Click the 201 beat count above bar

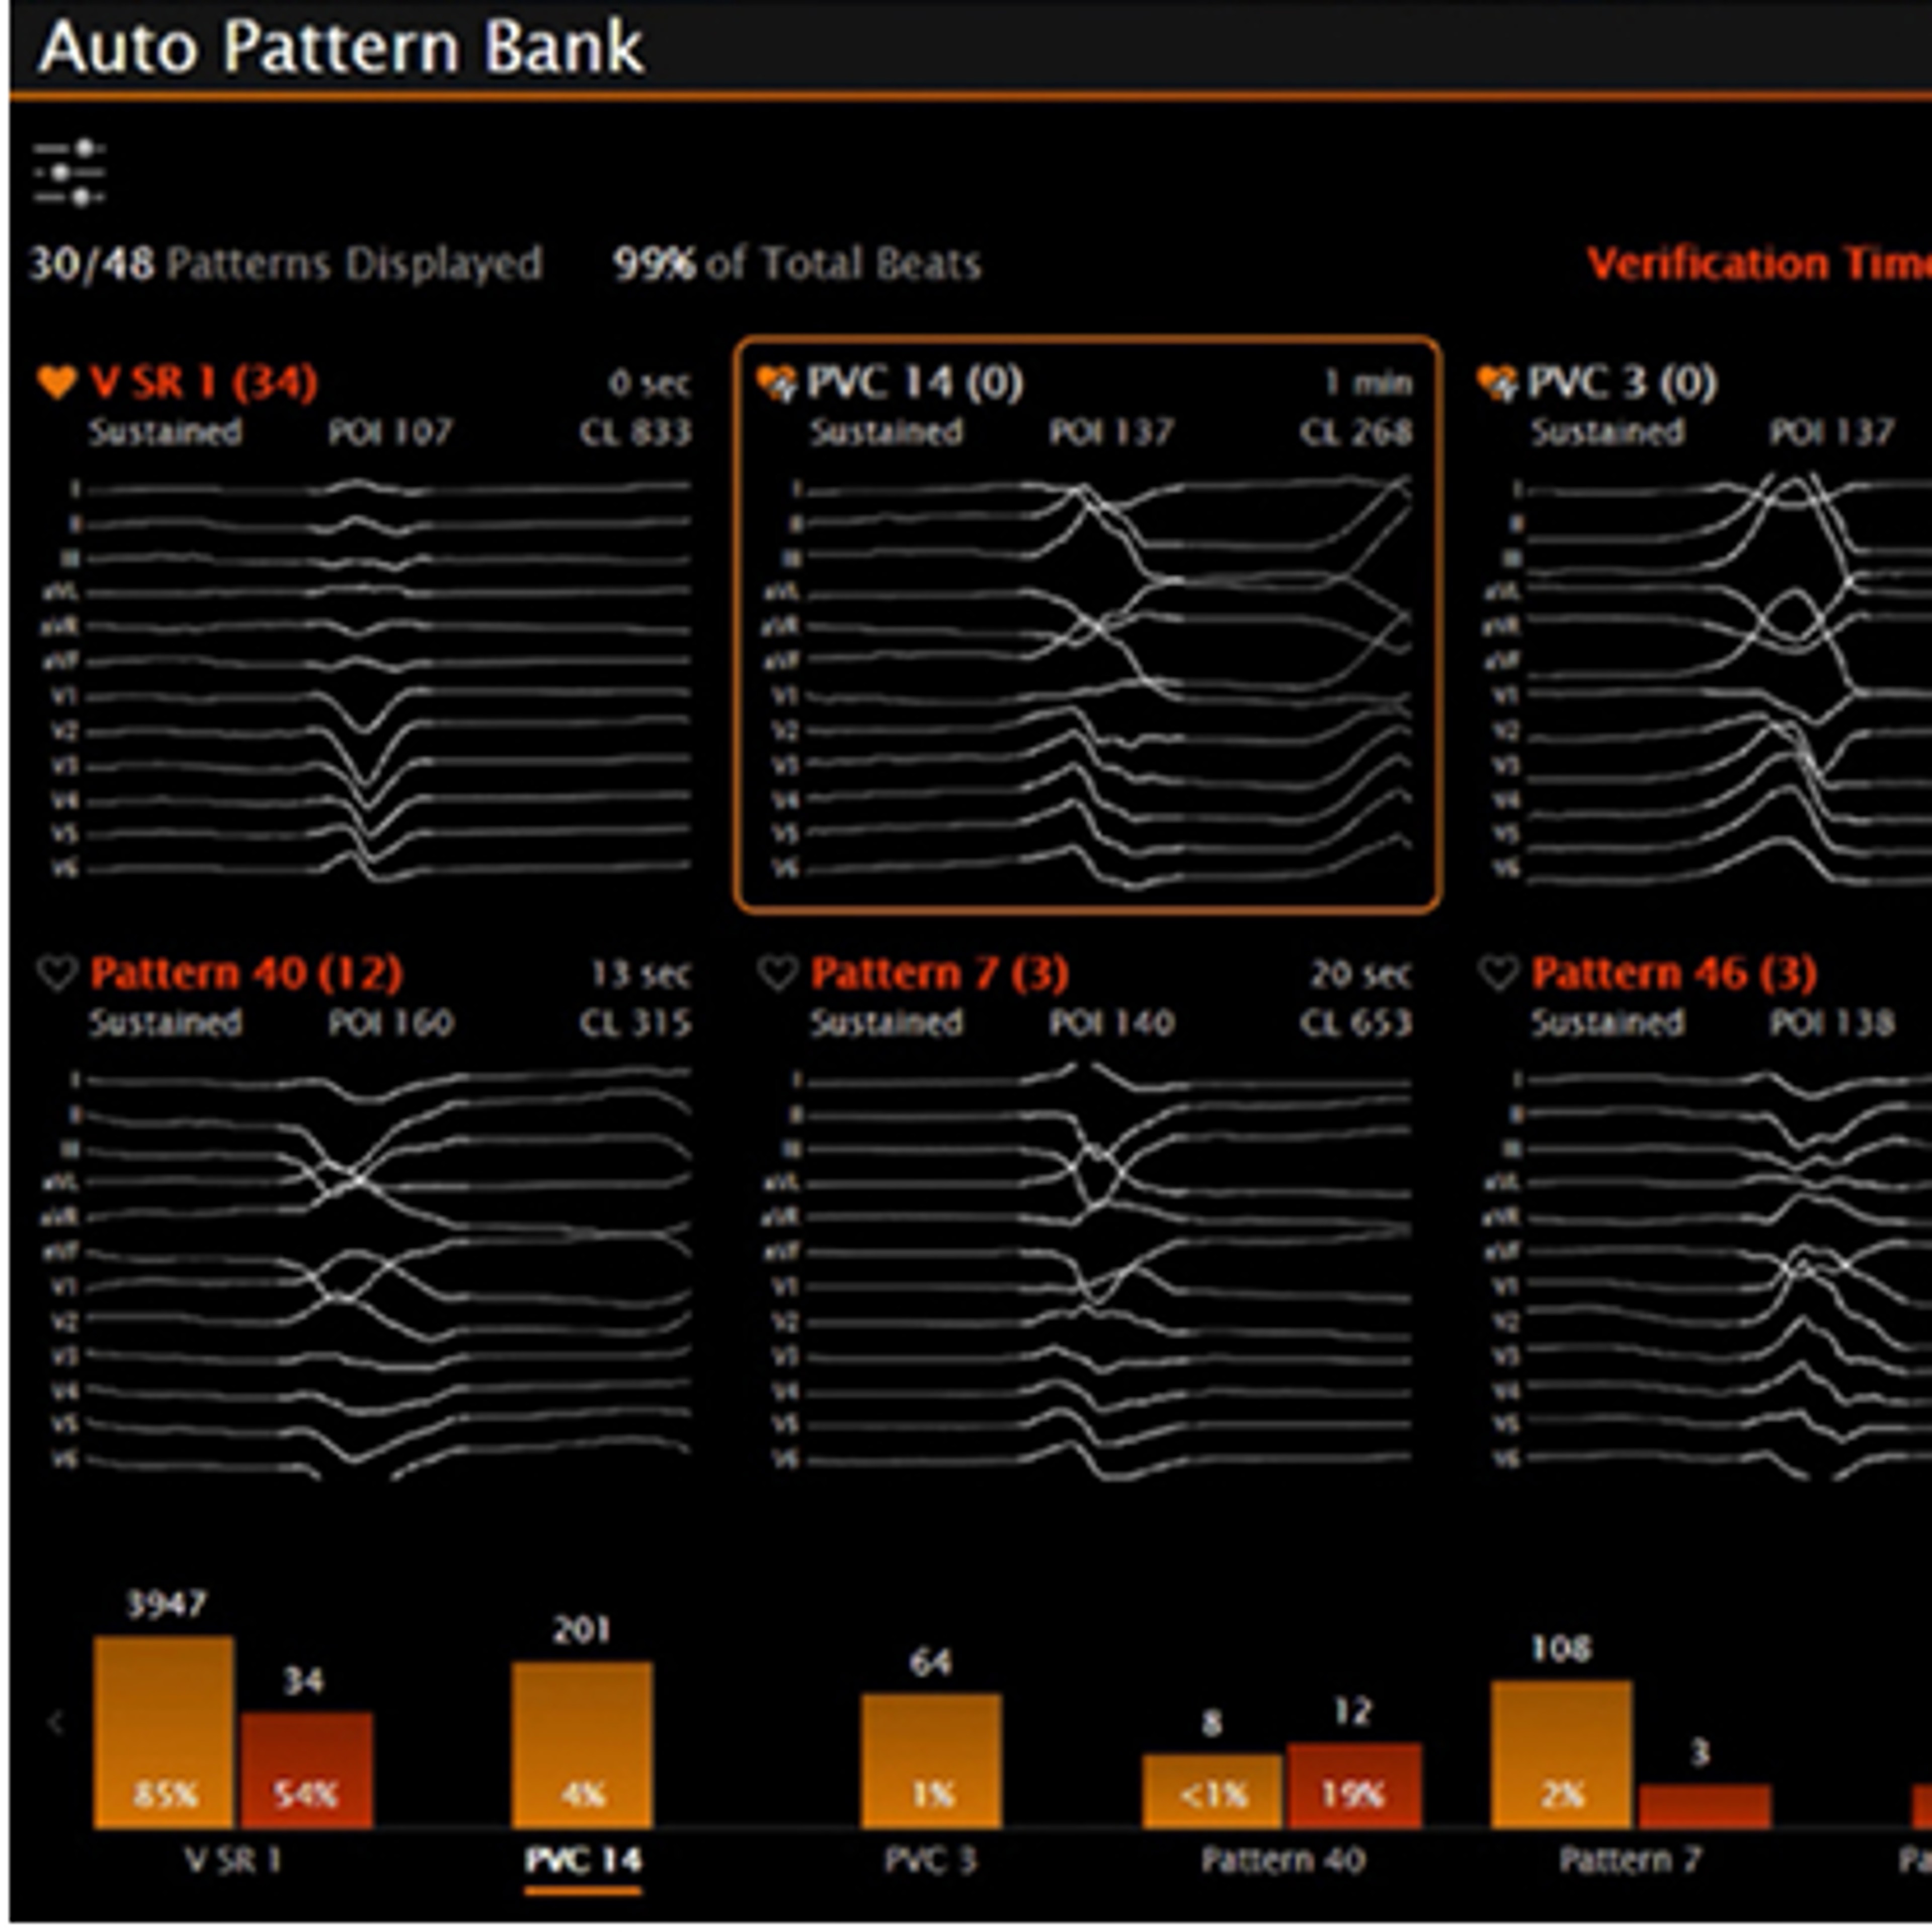point(582,1631)
